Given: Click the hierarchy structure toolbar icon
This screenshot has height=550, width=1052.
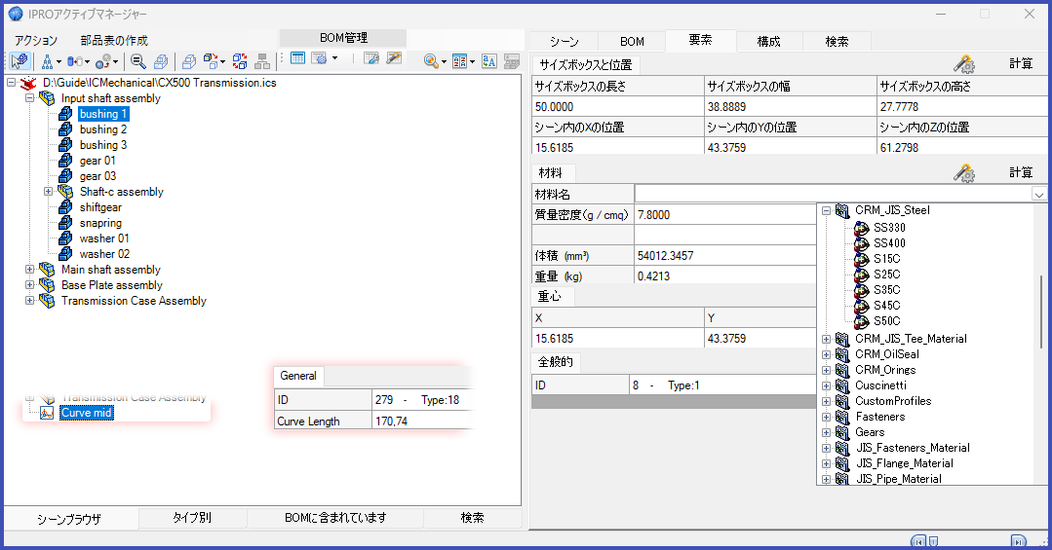Looking at the screenshot, I should tap(46, 60).
